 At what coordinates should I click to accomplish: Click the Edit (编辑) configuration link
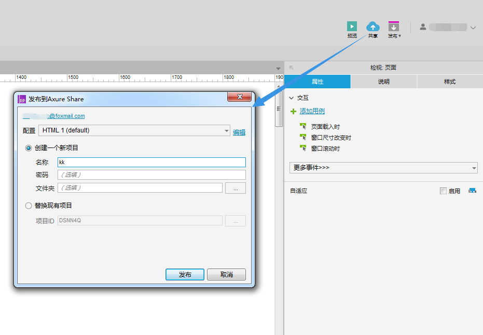[239, 132]
